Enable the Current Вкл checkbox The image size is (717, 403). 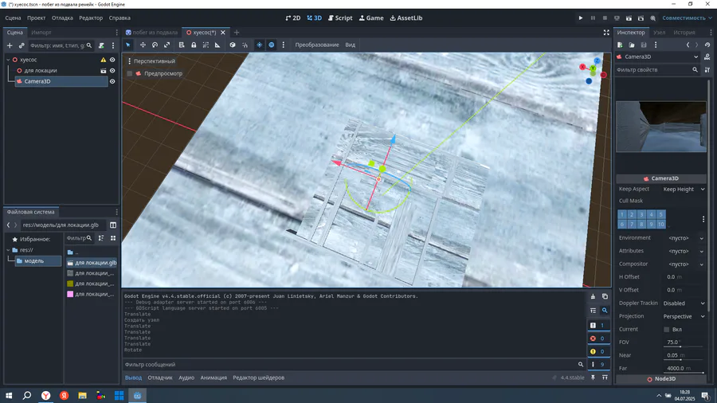(667, 330)
